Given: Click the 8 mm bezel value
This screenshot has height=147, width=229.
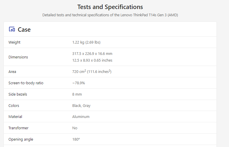Looking at the screenshot, I should pyautogui.click(x=77, y=94).
